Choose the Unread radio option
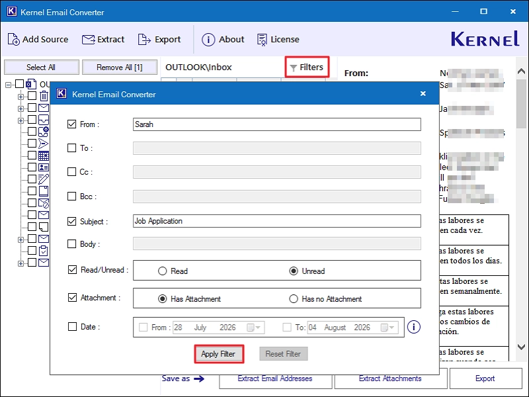 tap(294, 271)
